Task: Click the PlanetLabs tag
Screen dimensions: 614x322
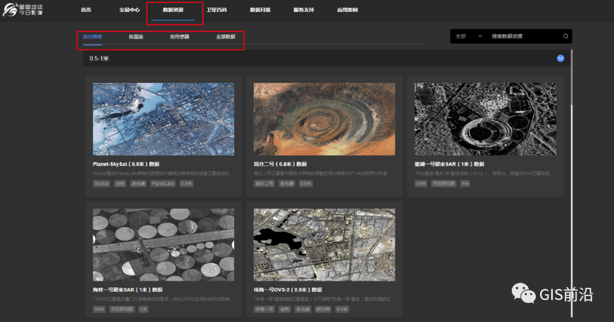Action: (x=163, y=184)
